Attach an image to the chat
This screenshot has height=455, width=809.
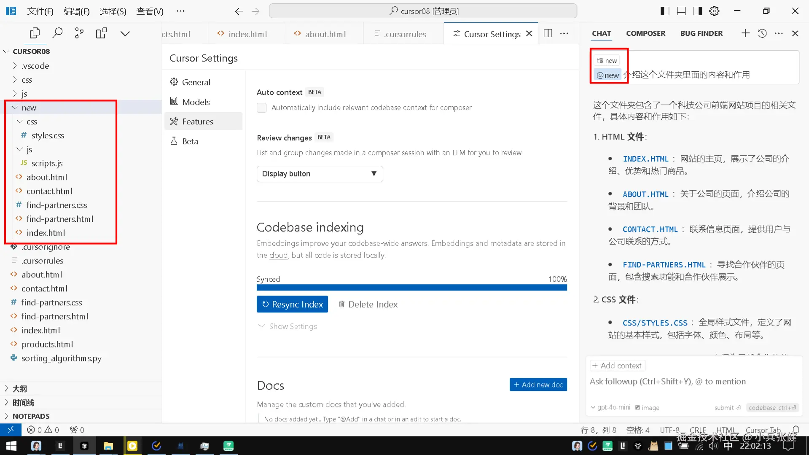pos(647,408)
